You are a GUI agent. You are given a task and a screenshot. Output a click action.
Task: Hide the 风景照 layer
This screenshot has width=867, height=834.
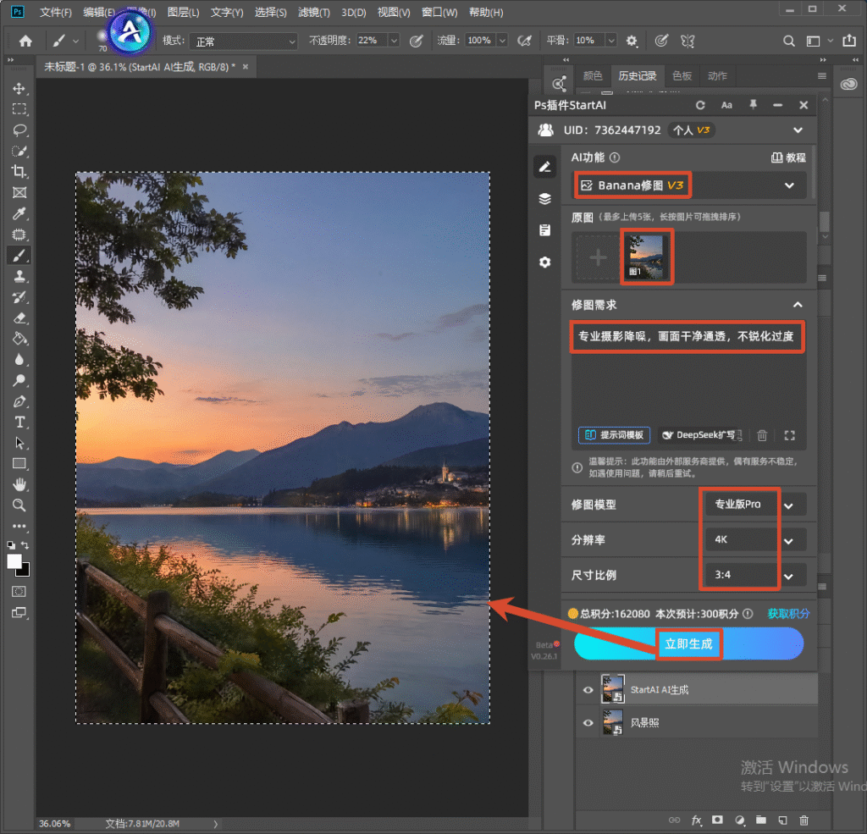click(x=588, y=723)
